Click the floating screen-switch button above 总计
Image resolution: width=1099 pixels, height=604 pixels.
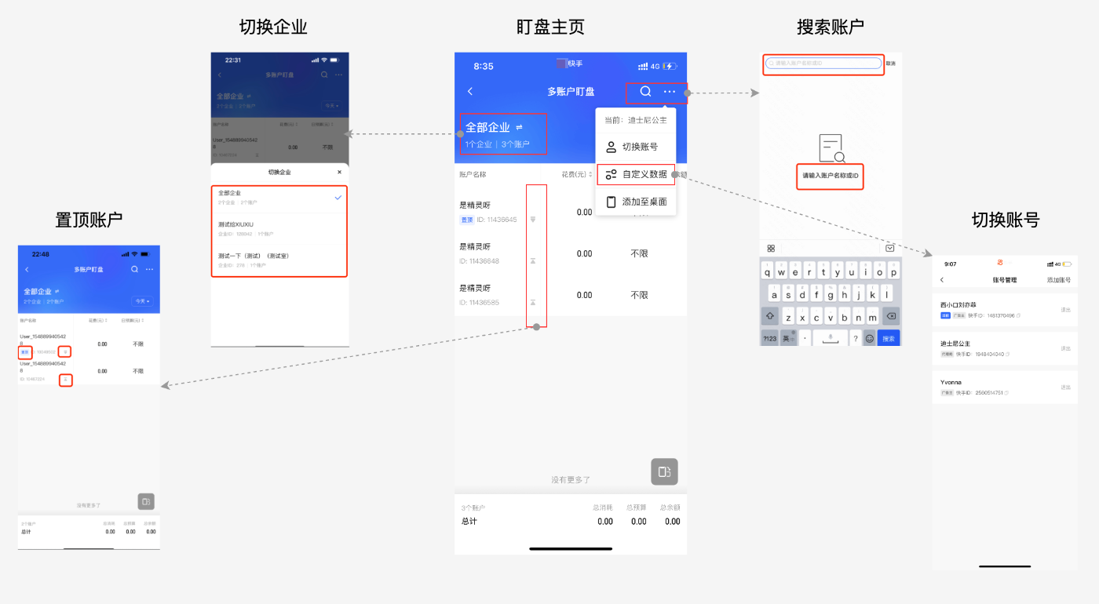(664, 471)
